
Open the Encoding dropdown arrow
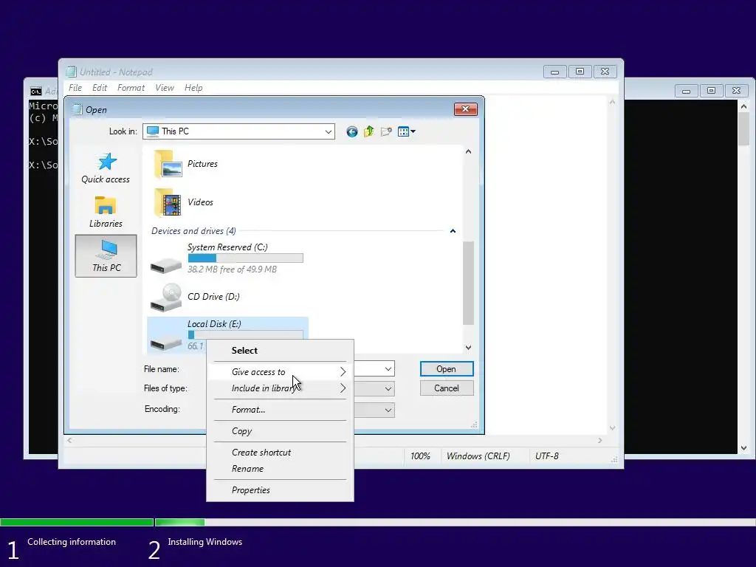click(388, 410)
